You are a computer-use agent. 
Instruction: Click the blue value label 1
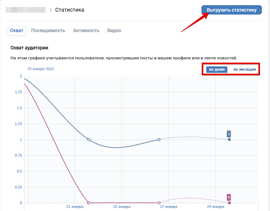click(229, 134)
